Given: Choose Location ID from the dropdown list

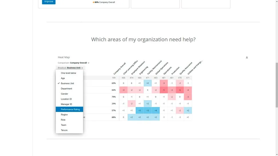Looking at the screenshot, I should click(66, 99).
